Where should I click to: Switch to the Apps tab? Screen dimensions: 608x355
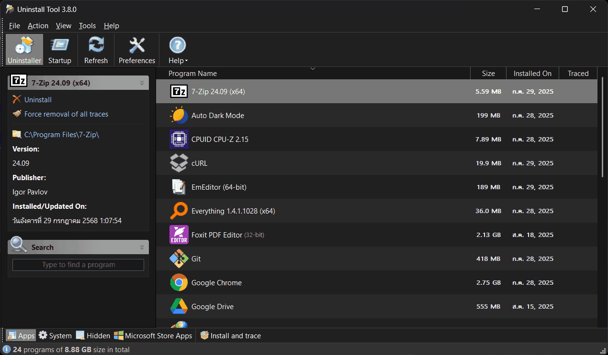(21, 335)
